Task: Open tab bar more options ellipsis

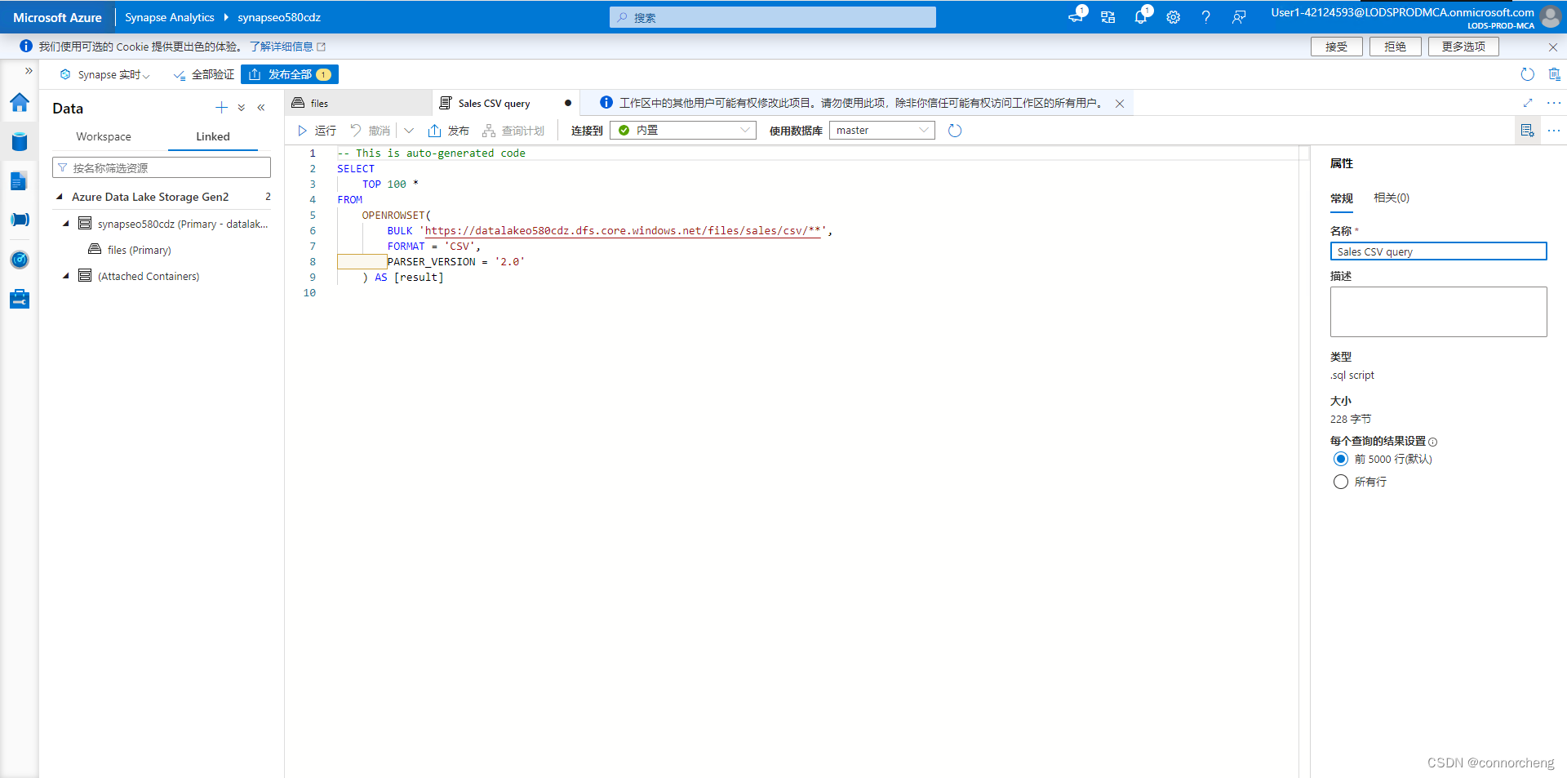Action: pos(1554,103)
